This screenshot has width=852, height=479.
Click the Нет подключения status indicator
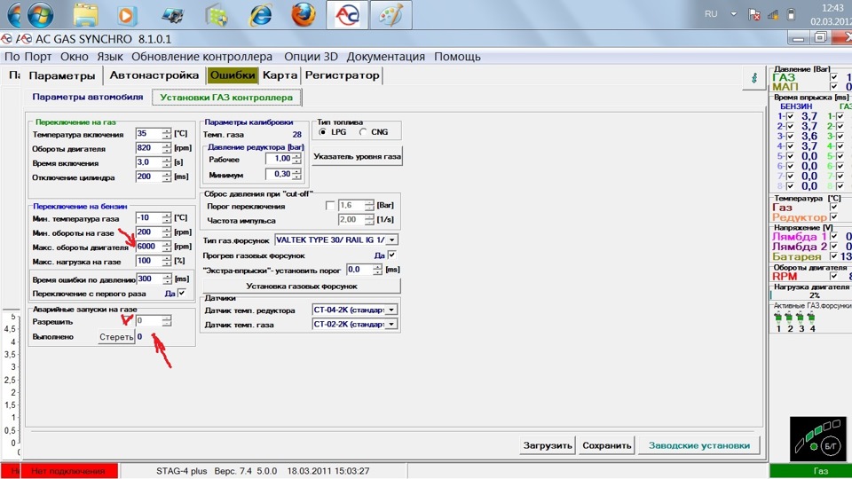click(68, 471)
